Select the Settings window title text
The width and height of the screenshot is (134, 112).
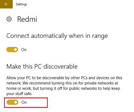click(21, 4)
